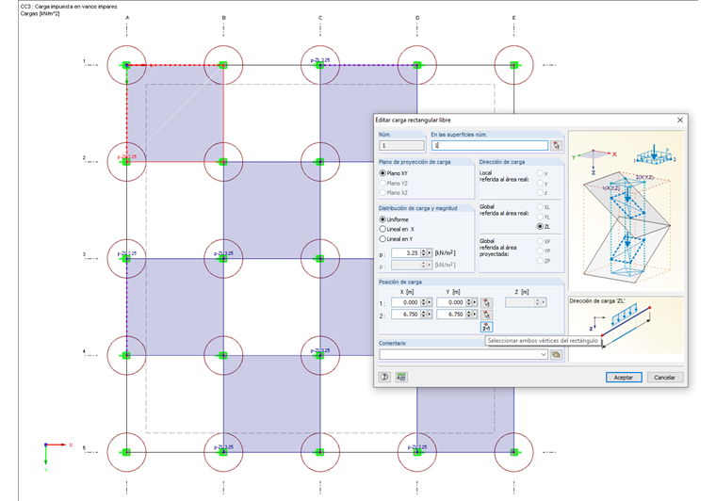Click row label 5 on left

(x=84, y=448)
